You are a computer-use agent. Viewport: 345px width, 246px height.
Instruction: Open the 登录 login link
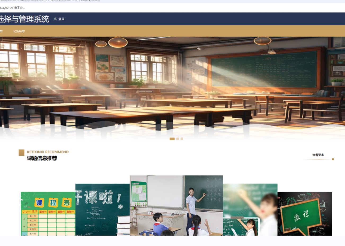pyautogui.click(x=61, y=19)
